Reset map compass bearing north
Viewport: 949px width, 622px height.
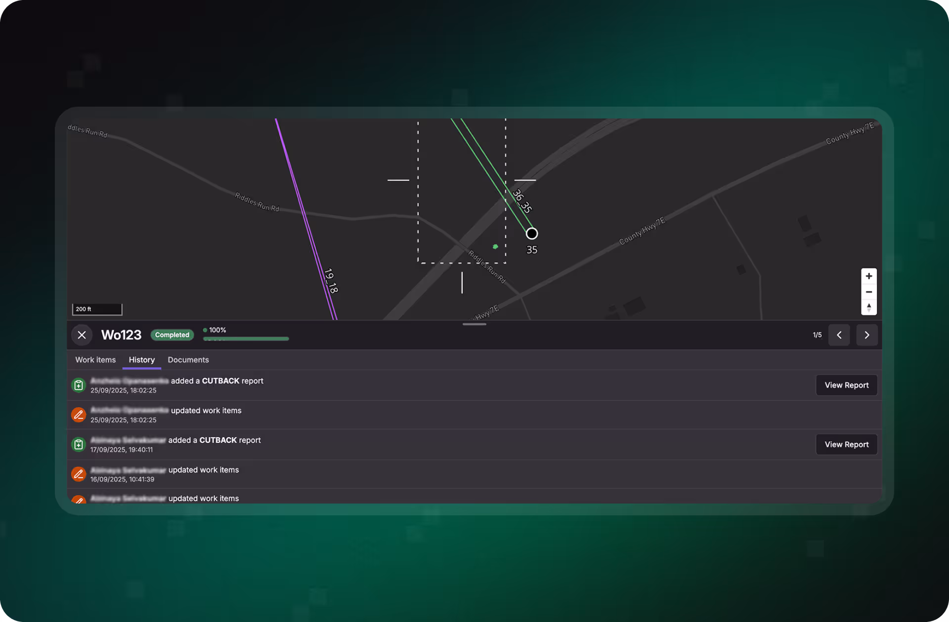[x=868, y=307]
